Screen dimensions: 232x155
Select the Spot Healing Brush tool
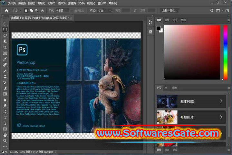[x=5, y=65]
